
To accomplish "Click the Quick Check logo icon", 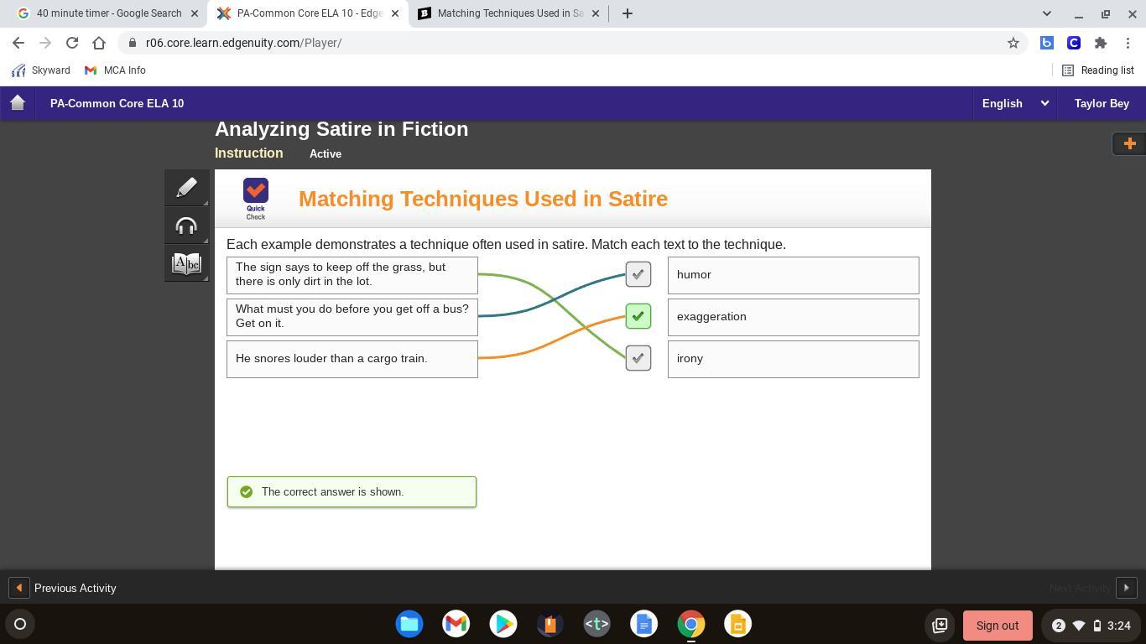I will (256, 199).
